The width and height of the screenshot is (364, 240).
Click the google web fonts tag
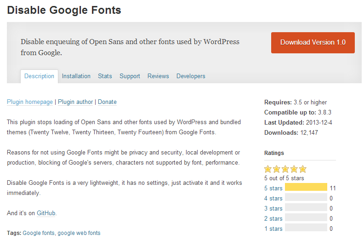pyautogui.click(x=79, y=233)
